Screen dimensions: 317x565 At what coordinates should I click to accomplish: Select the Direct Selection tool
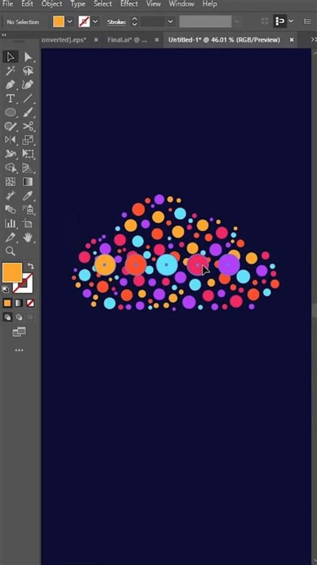(28, 57)
